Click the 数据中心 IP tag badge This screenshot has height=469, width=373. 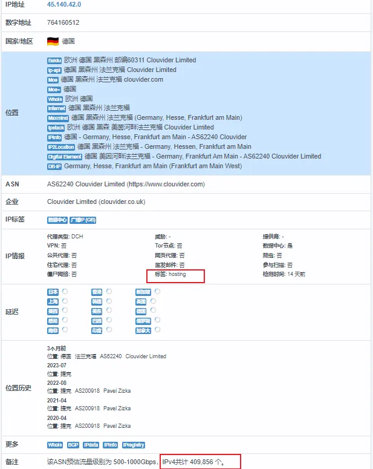(x=57, y=220)
